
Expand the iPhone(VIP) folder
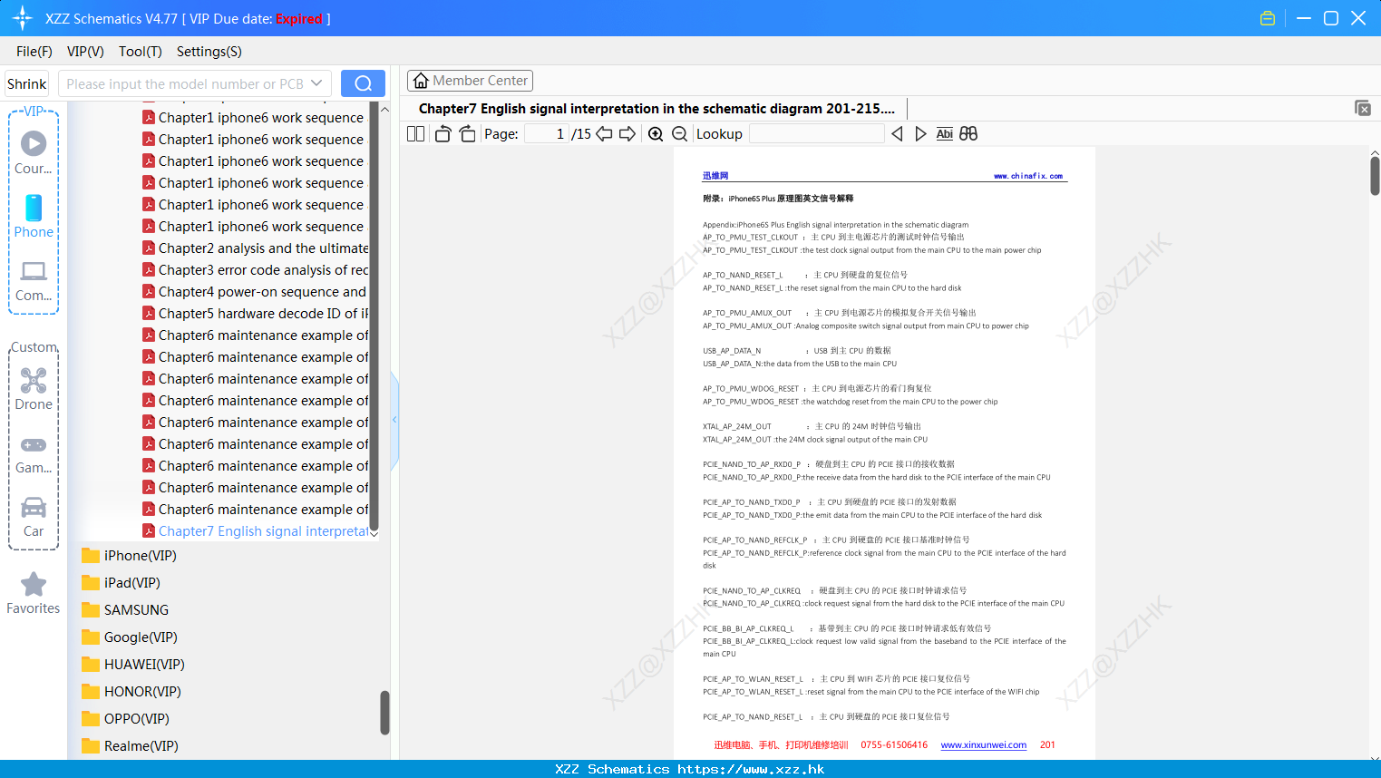(129, 556)
